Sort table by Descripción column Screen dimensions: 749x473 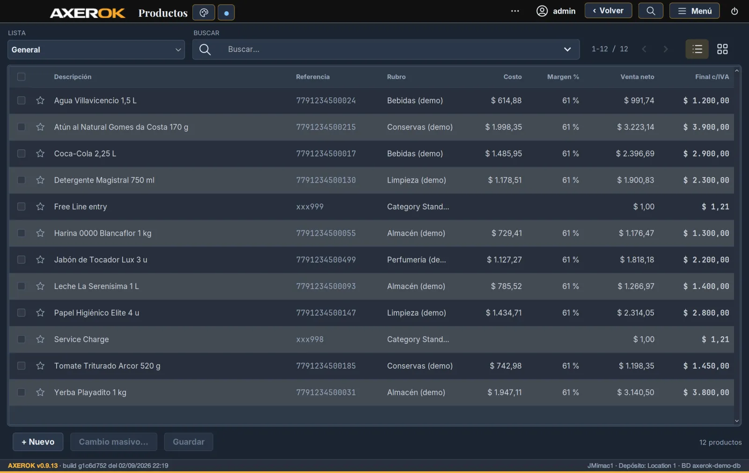(x=73, y=77)
